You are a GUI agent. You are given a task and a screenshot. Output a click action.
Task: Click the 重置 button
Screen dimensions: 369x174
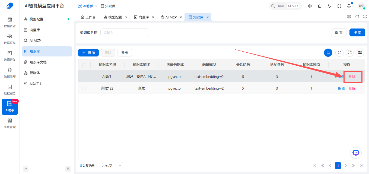tap(339, 33)
